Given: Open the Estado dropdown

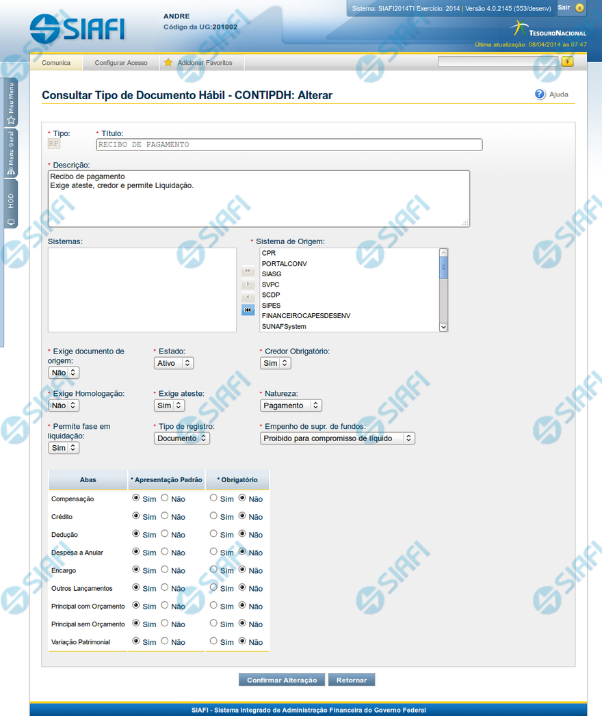Looking at the screenshot, I should 174,363.
